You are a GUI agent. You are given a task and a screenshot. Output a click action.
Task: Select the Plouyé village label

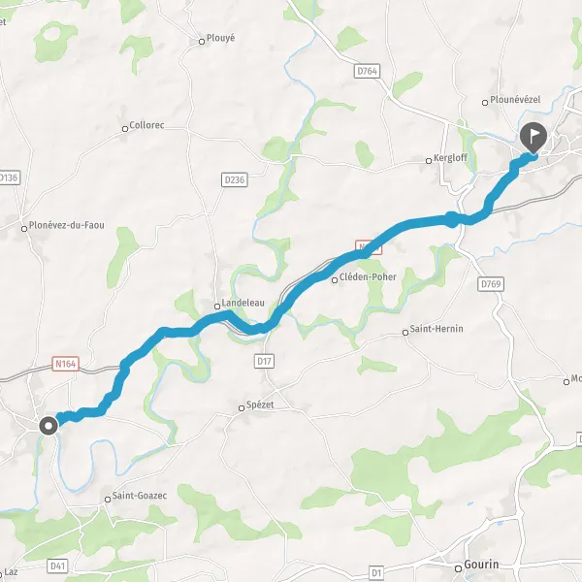point(221,38)
